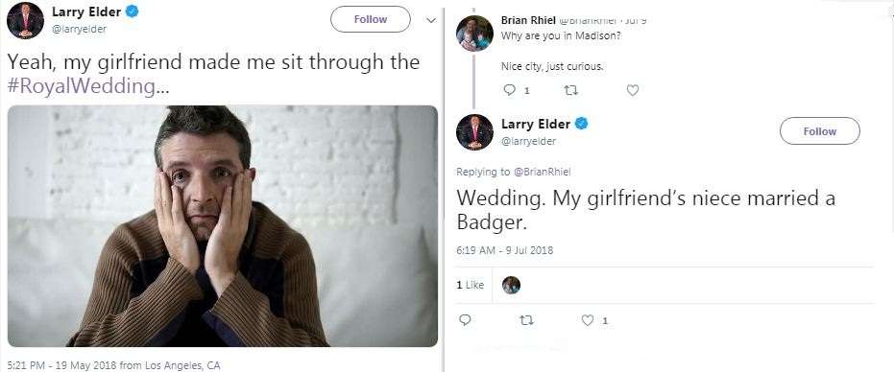Viewport: 894px width, 372px height.
Task: Open the 6:19 AM - 9 Jul 2018 timestamp
Action: pyautogui.click(x=504, y=250)
